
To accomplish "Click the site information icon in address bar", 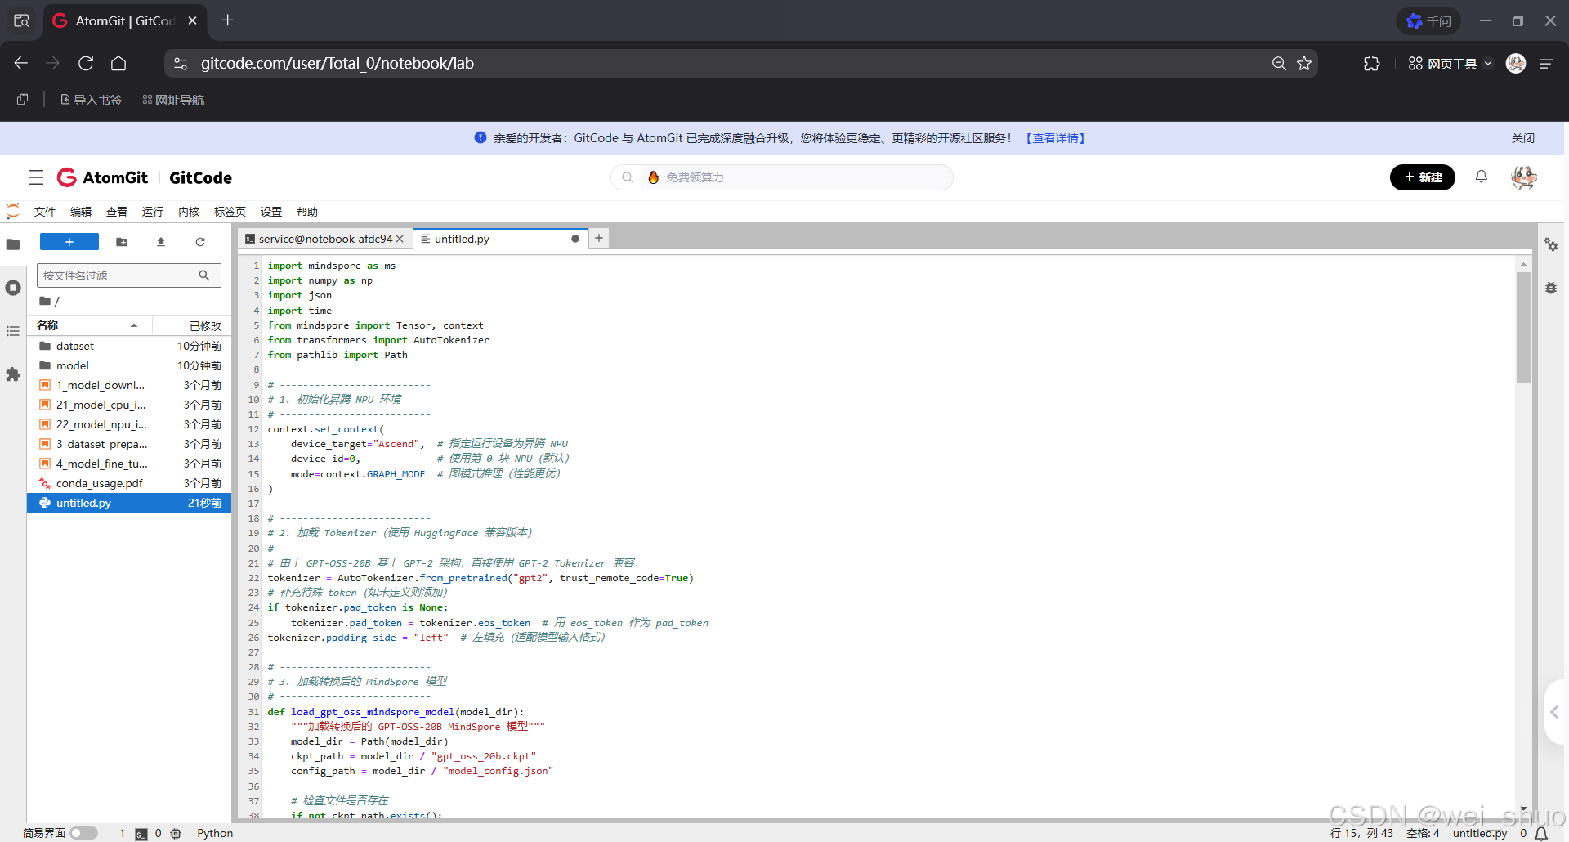I will tap(181, 64).
